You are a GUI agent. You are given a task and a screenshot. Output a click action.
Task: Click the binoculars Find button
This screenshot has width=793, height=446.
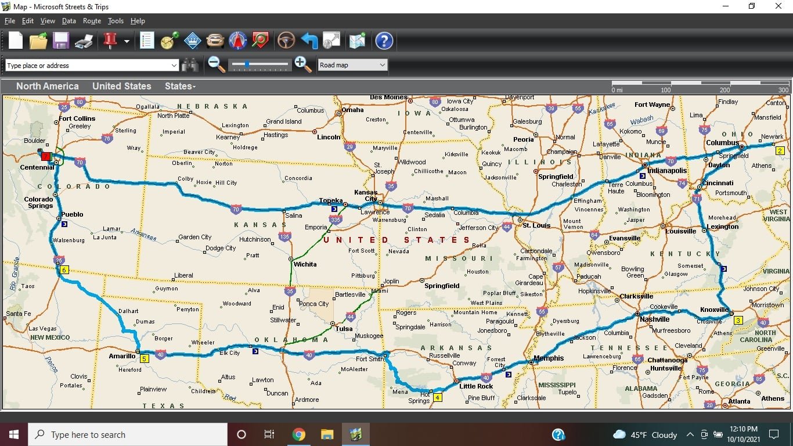pyautogui.click(x=190, y=65)
